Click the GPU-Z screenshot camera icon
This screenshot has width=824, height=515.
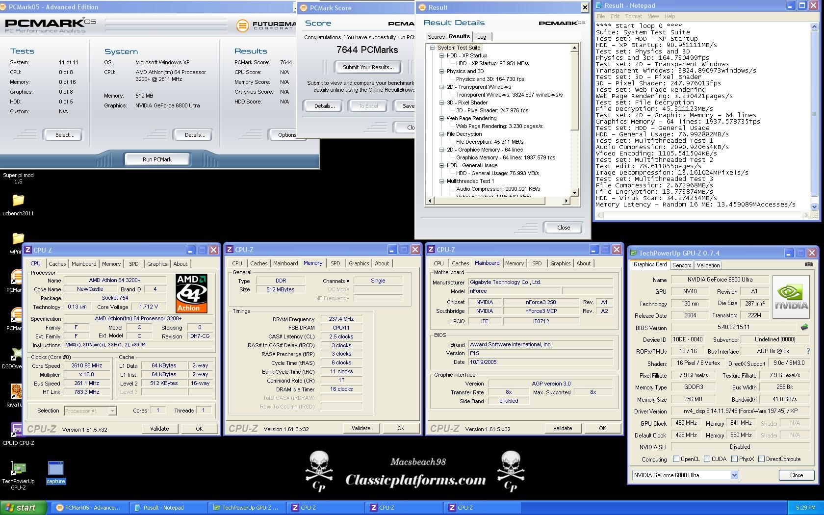coord(808,264)
